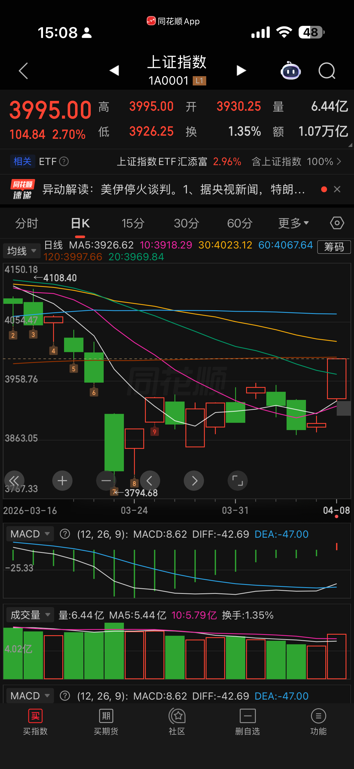Expand chart to fullscreen icon
Viewport: 354px width, 769px height.
pyautogui.click(x=238, y=481)
